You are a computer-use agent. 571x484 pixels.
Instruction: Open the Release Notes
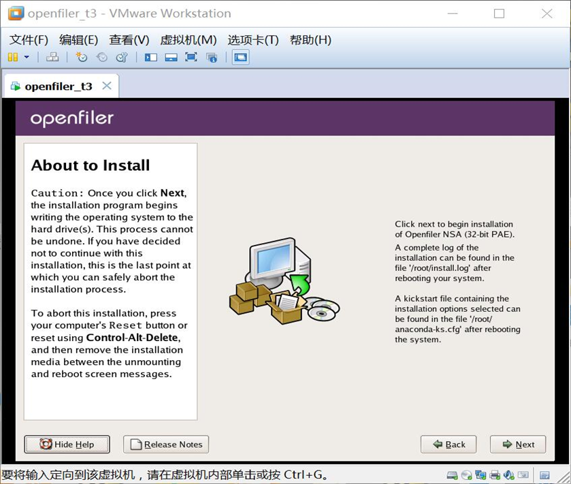coord(166,445)
